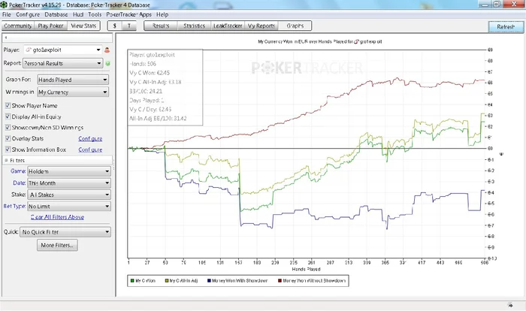Viewport: 526px width, 311px height.
Task: Toggle Show Information Box checkbox
Action: coord(8,149)
